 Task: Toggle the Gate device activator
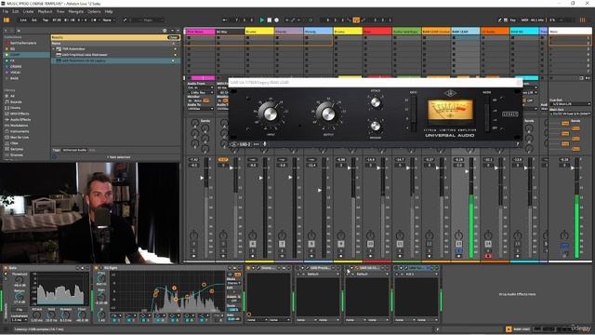point(6,268)
